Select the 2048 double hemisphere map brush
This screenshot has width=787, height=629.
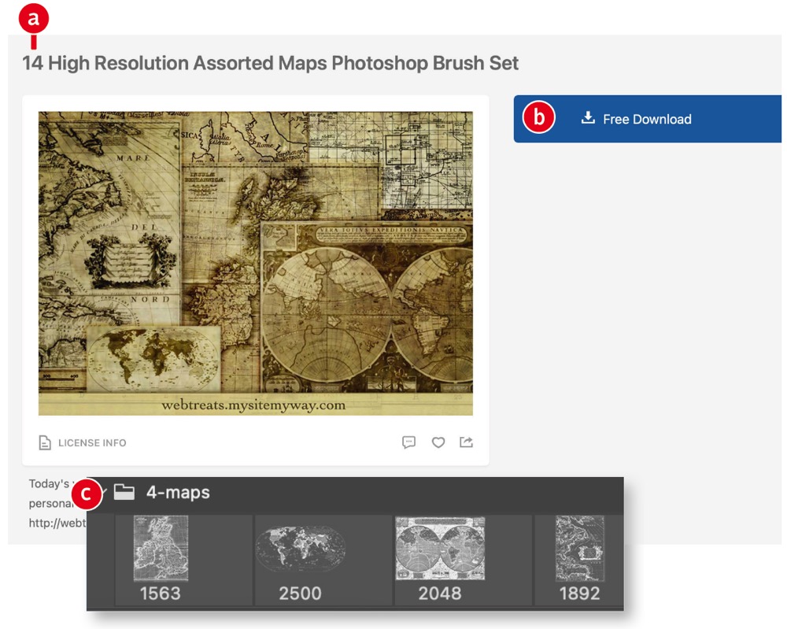[x=440, y=560]
